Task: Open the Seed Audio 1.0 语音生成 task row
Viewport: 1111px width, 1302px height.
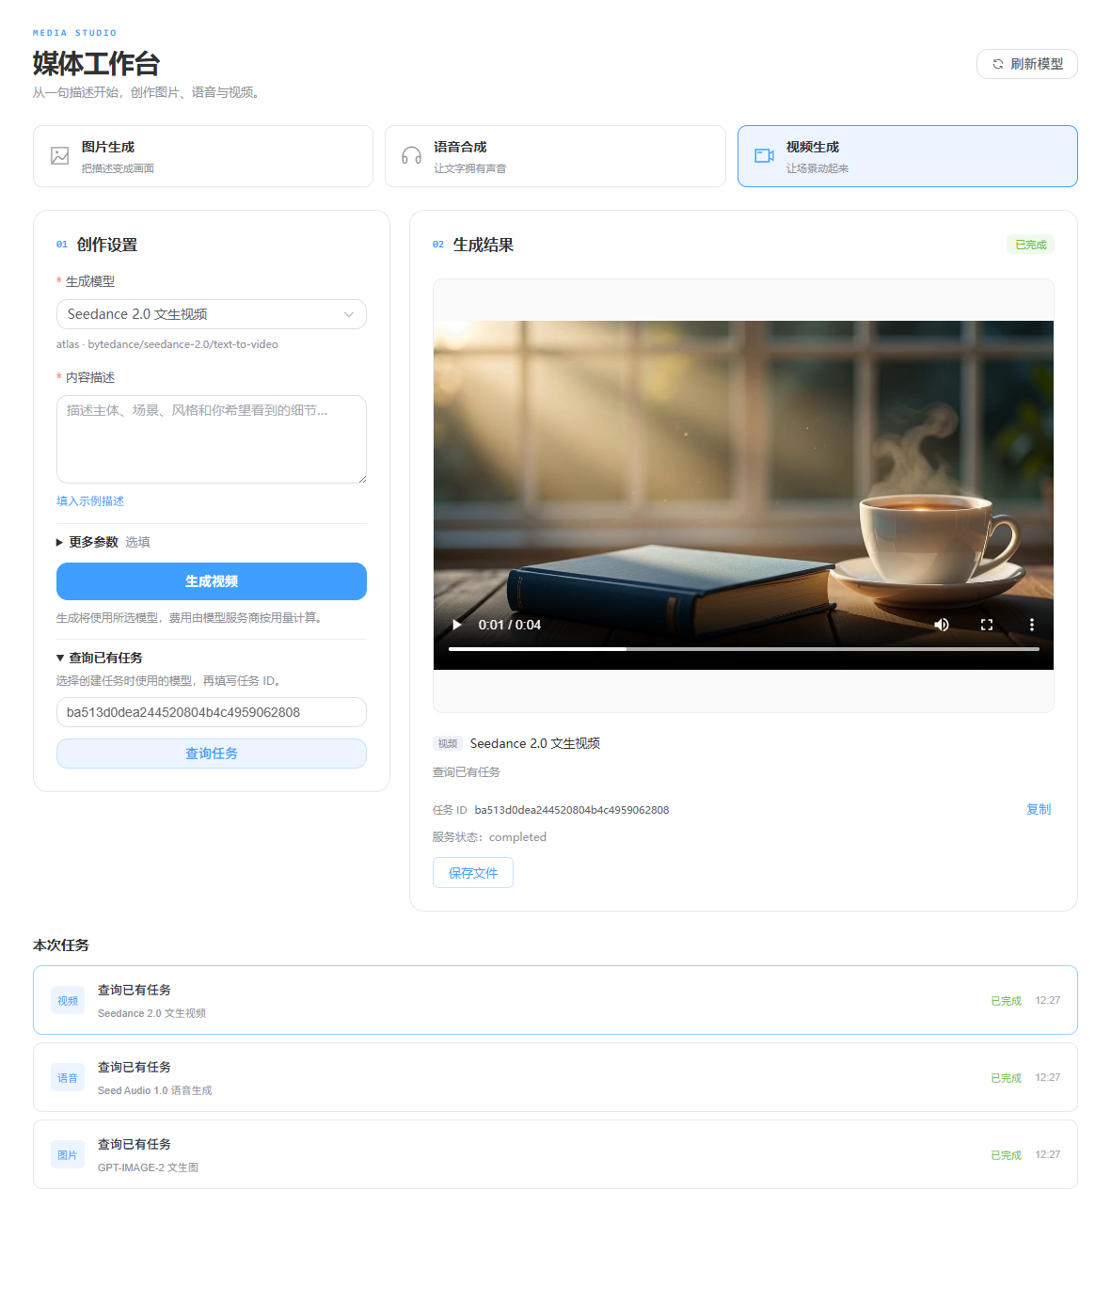Action: (x=555, y=1077)
